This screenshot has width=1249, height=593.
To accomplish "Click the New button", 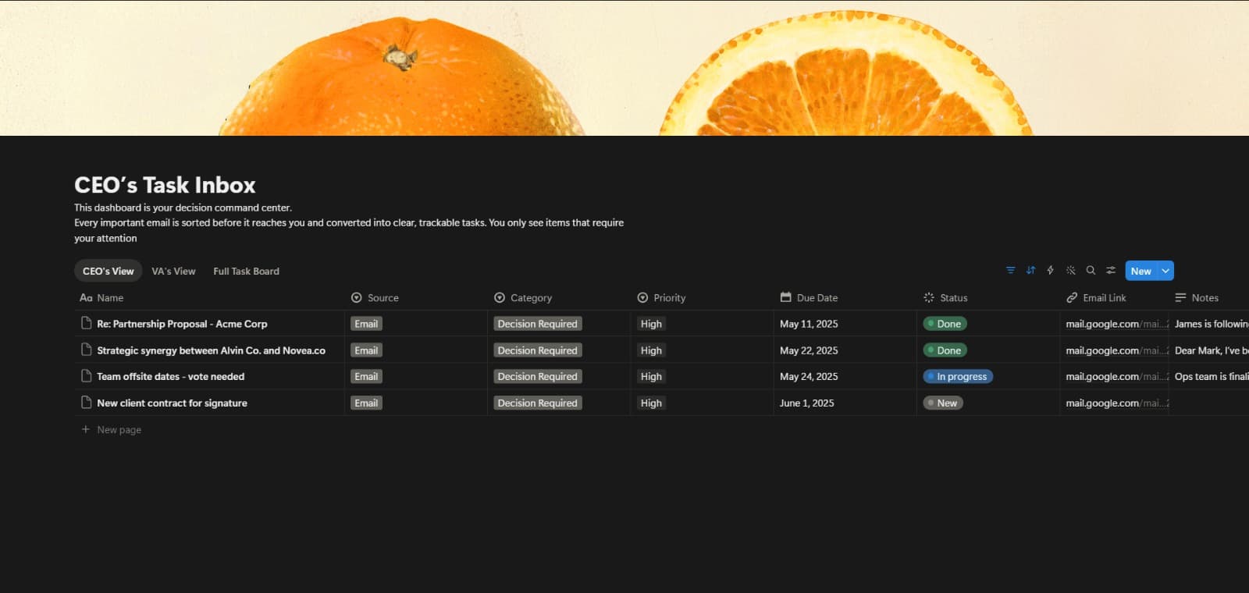I will click(1140, 271).
